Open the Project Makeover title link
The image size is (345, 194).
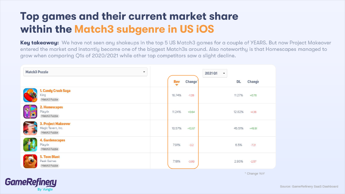(x=55, y=124)
